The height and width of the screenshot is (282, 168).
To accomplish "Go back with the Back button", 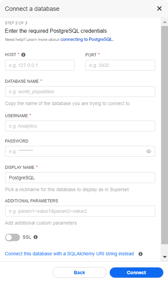I will pyautogui.click(x=79, y=273).
